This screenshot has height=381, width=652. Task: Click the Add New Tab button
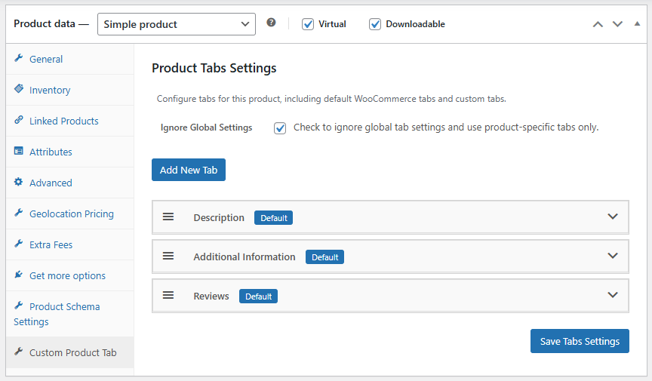pos(189,170)
